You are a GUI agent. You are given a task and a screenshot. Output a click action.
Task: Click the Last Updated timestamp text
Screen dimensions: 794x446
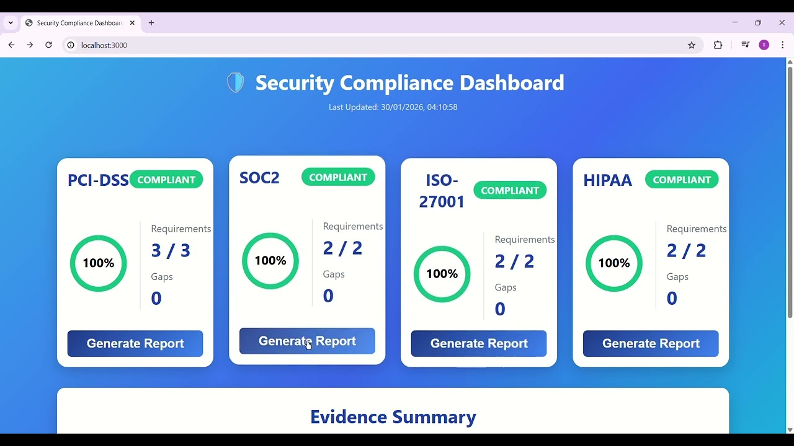pos(393,107)
